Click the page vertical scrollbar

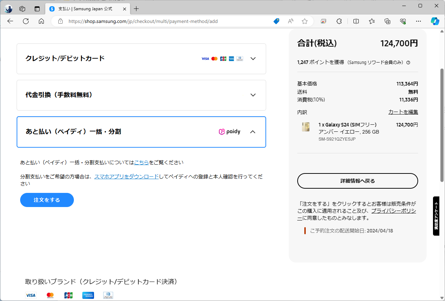pyautogui.click(x=442, y=125)
